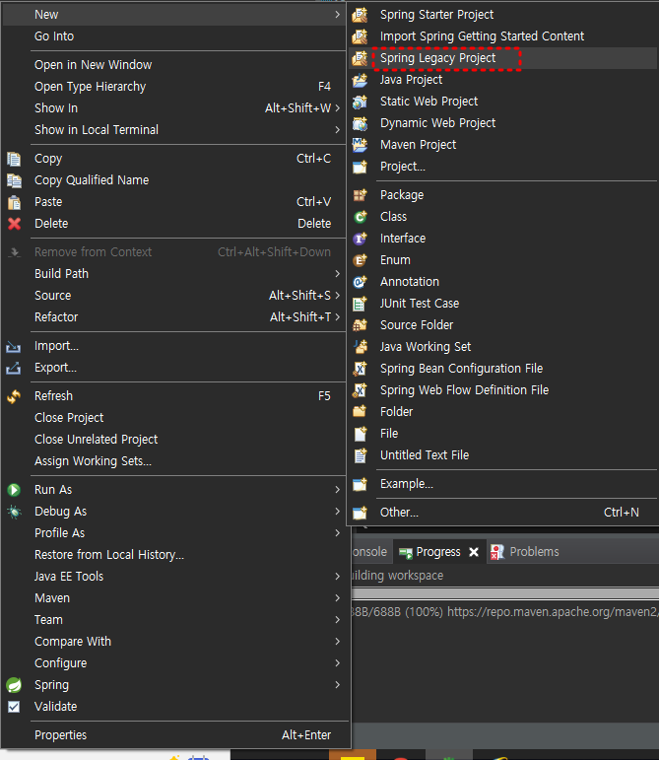Click the red Delete X icon
The width and height of the screenshot is (659, 760).
(14, 224)
